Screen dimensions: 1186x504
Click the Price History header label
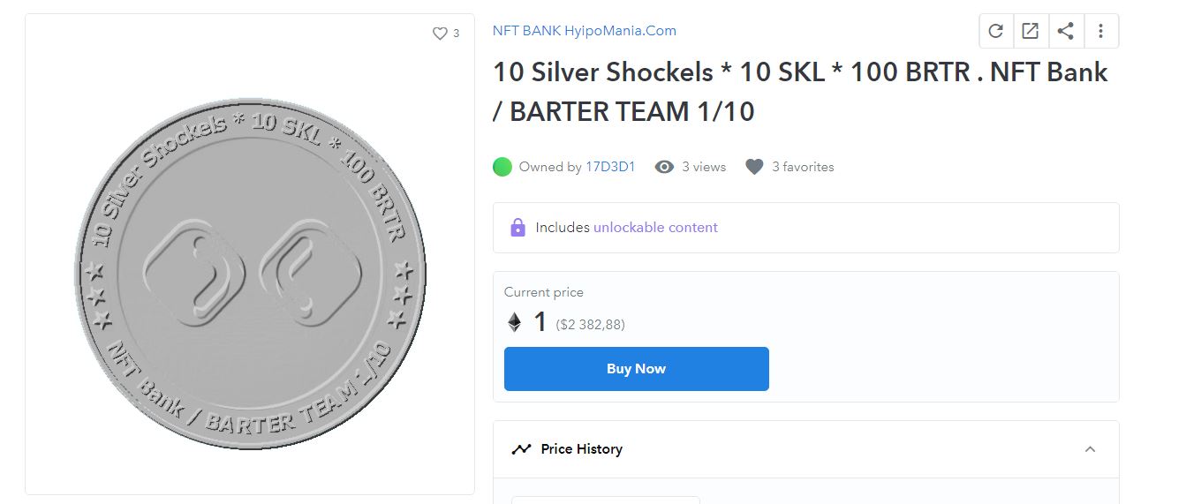pos(581,449)
